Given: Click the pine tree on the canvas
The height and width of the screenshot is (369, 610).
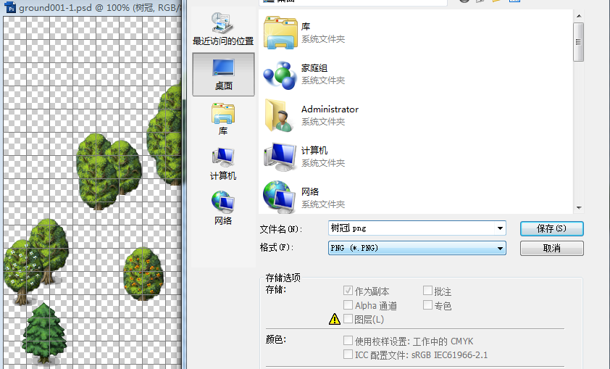Looking at the screenshot, I should tap(44, 333).
